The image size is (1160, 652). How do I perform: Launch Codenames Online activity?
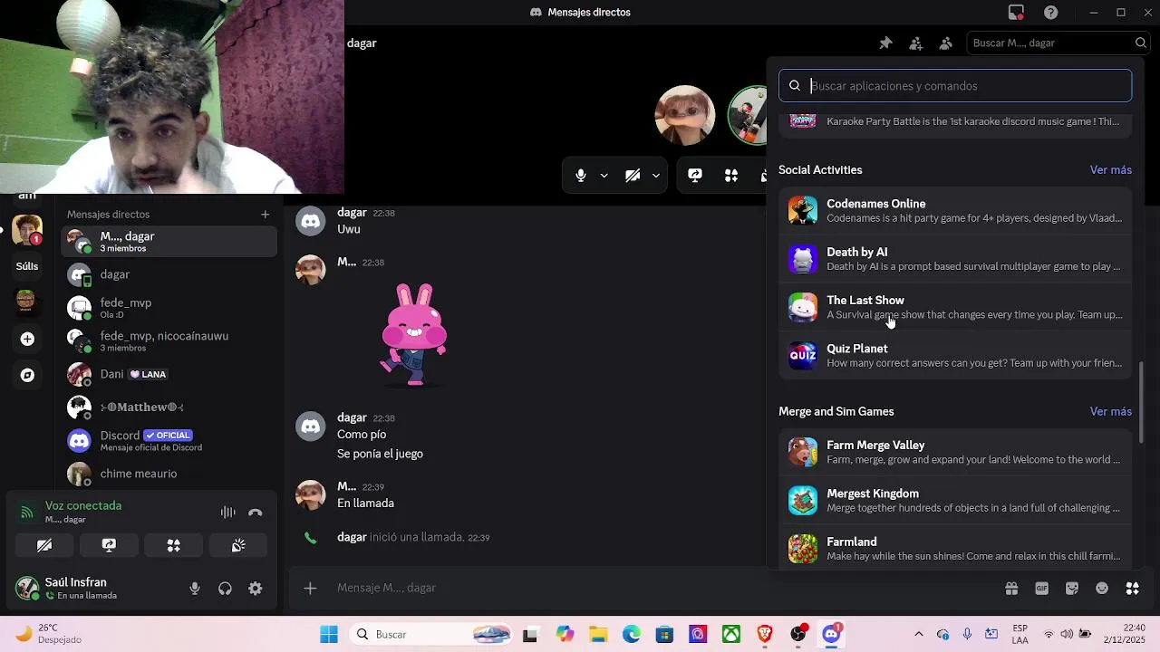[x=955, y=210]
